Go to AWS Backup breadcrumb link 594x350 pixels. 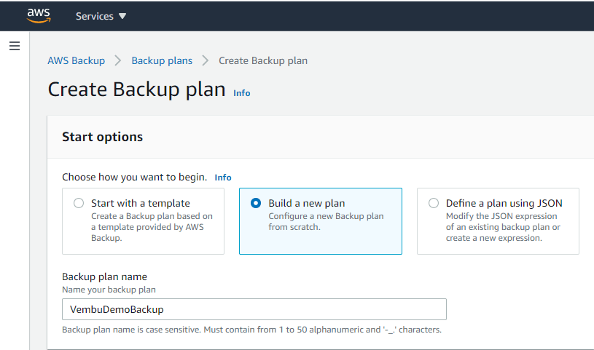click(76, 60)
